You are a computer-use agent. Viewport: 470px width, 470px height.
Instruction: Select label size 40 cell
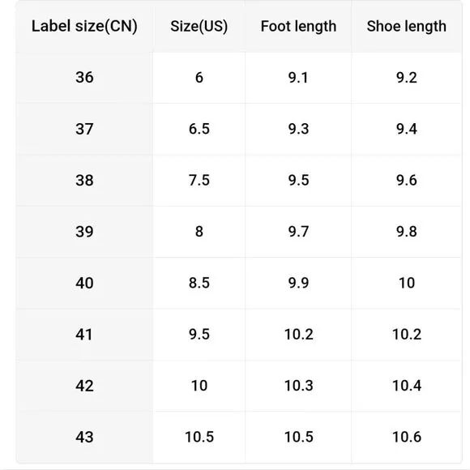point(84,283)
